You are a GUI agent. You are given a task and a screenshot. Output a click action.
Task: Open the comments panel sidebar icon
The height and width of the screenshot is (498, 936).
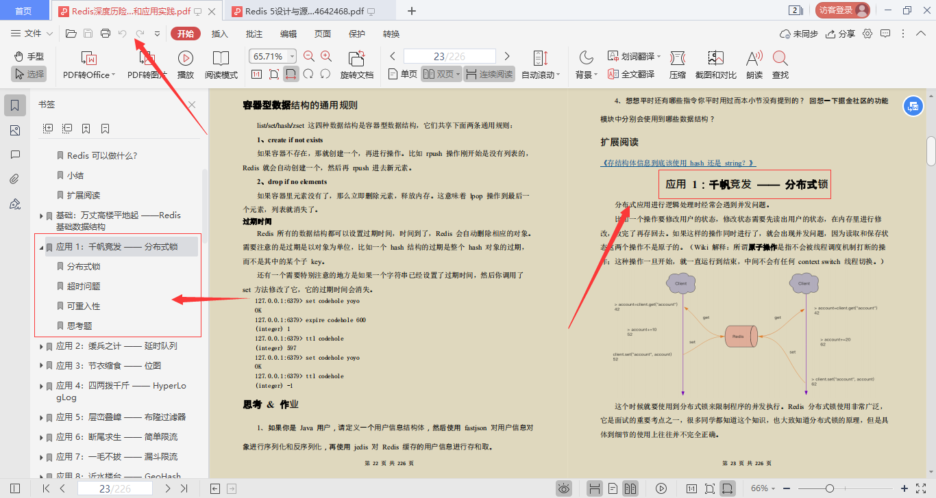tap(15, 155)
